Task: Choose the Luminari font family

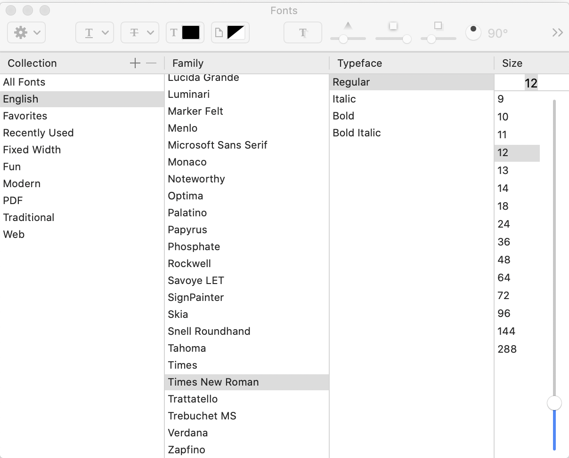Action: click(247, 94)
